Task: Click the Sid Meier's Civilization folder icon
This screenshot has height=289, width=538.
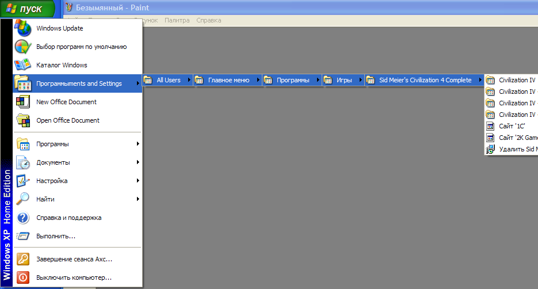Action: click(370, 81)
